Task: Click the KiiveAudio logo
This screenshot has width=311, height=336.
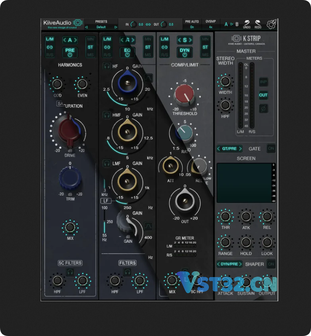Action: [x=63, y=24]
